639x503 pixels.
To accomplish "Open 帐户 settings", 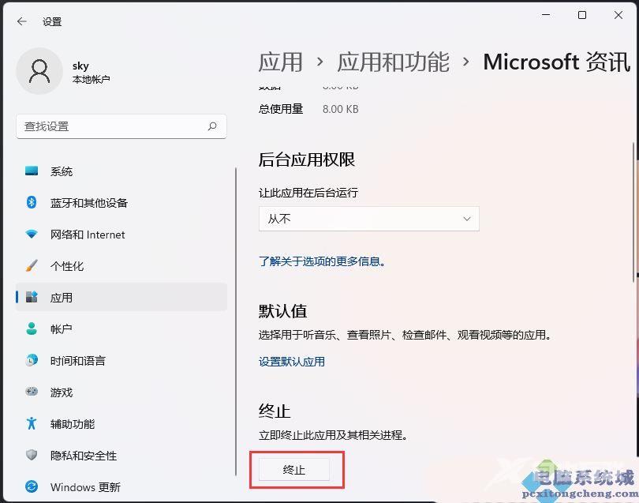I will (x=121, y=328).
